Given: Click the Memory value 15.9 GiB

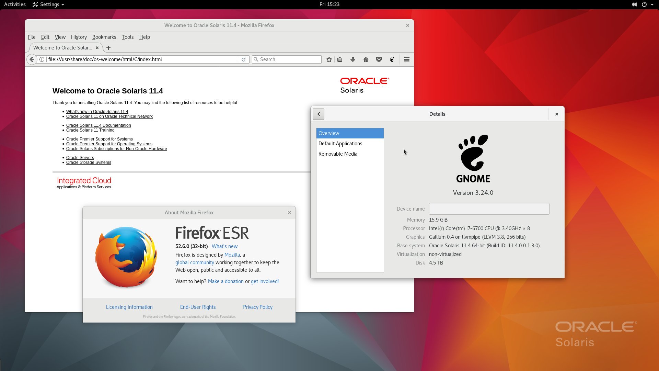Looking at the screenshot, I should click(x=438, y=220).
